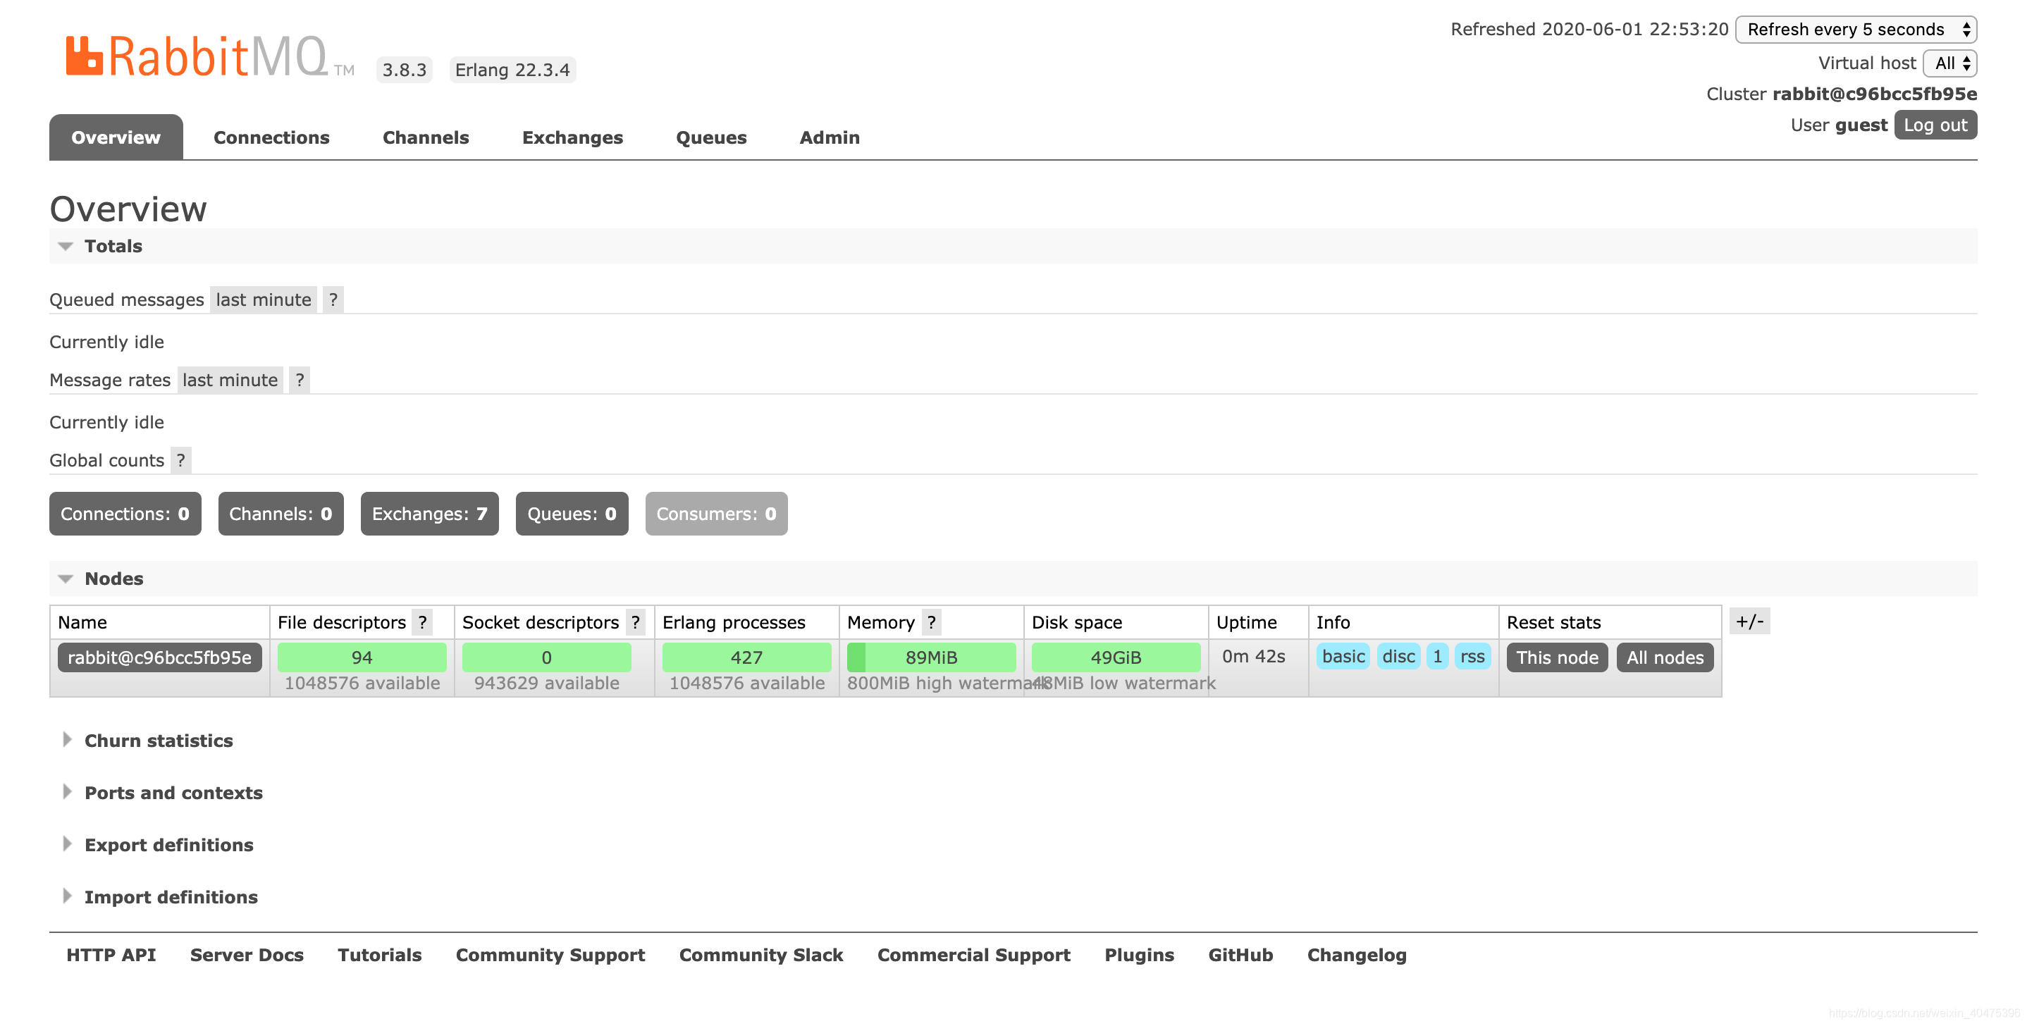Click the This node reset stats button
The width and height of the screenshot is (2027, 1026).
click(x=1555, y=657)
